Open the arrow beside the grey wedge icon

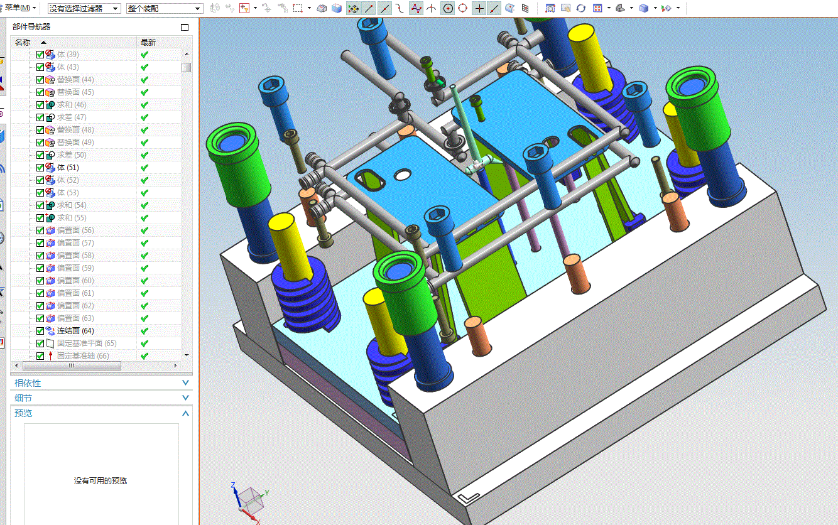[x=631, y=8]
